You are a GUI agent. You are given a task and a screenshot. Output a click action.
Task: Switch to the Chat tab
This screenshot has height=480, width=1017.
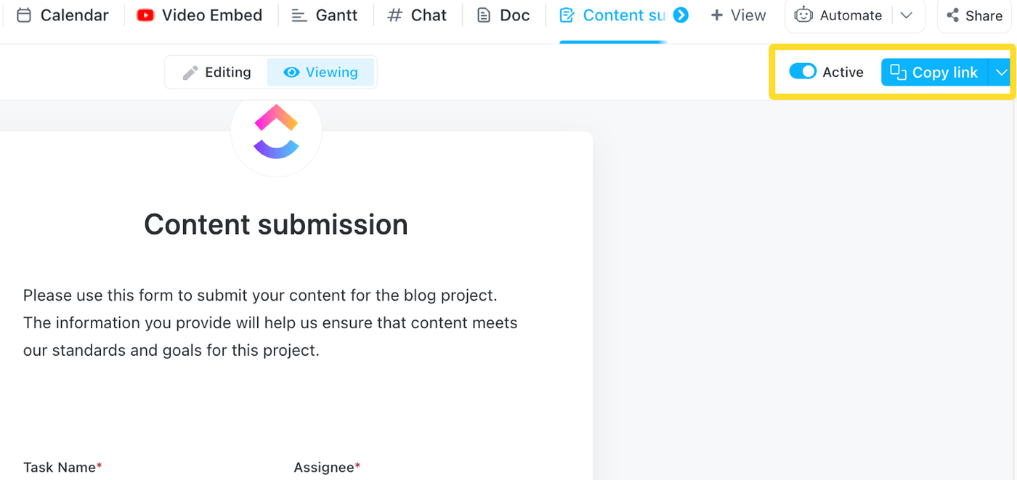click(x=418, y=15)
